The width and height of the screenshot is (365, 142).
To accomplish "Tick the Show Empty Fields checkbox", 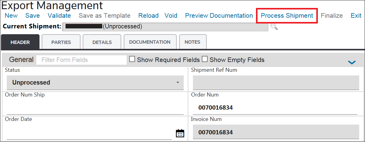I will (x=205, y=60).
